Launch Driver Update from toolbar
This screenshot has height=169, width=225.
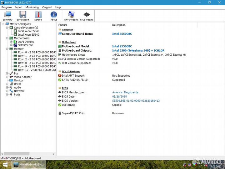(71, 16)
